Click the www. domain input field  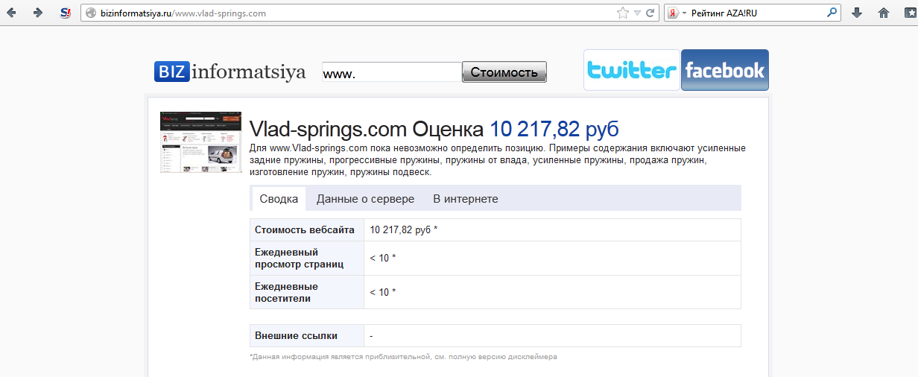[x=391, y=72]
